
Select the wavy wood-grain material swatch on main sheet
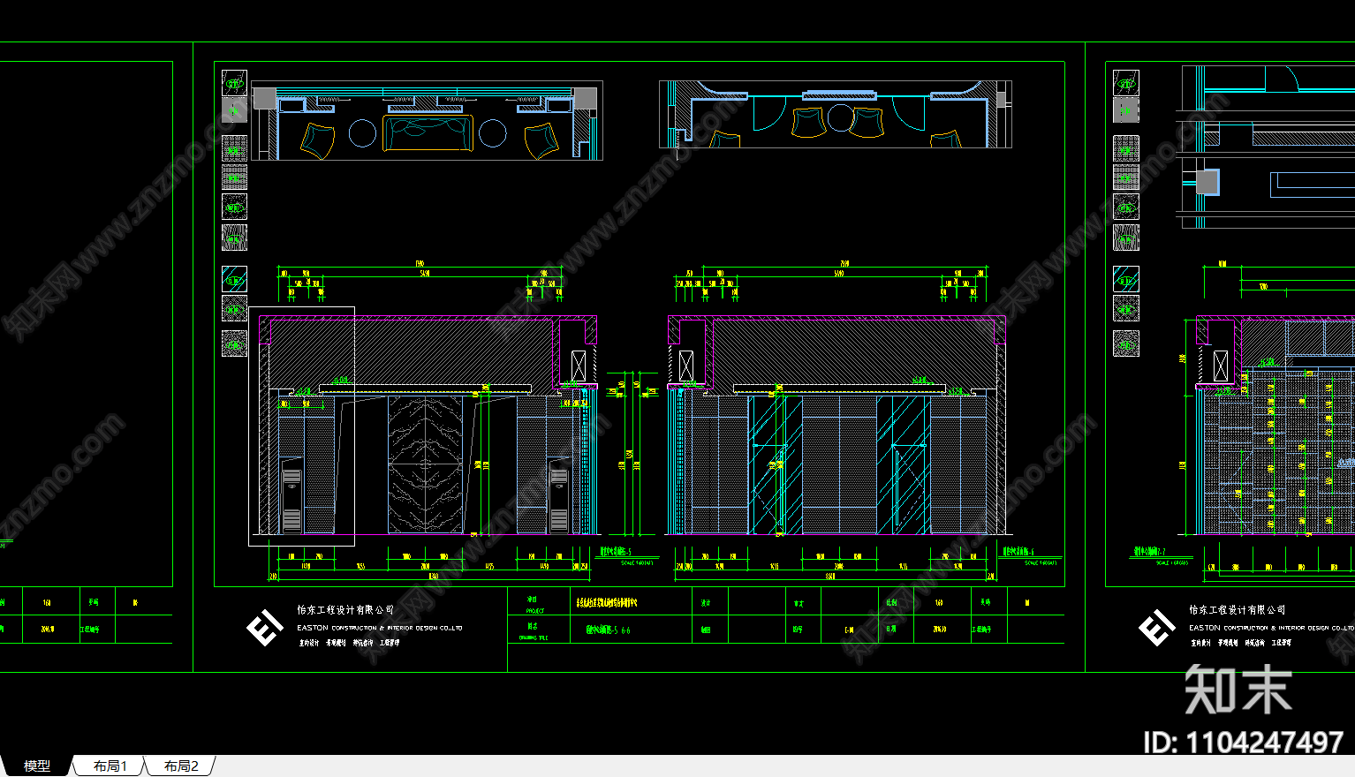coord(234,238)
